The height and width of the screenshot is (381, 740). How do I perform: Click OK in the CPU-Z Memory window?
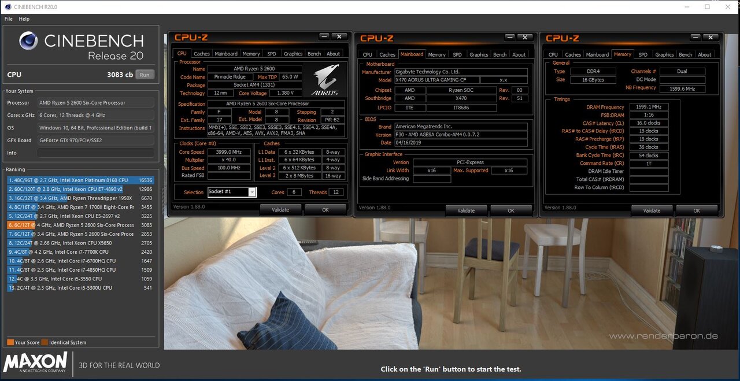click(x=697, y=210)
